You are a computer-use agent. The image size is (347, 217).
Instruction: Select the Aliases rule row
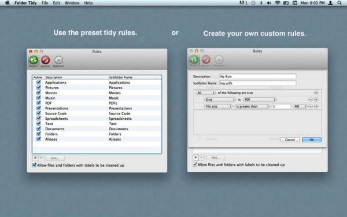[x=97, y=139]
